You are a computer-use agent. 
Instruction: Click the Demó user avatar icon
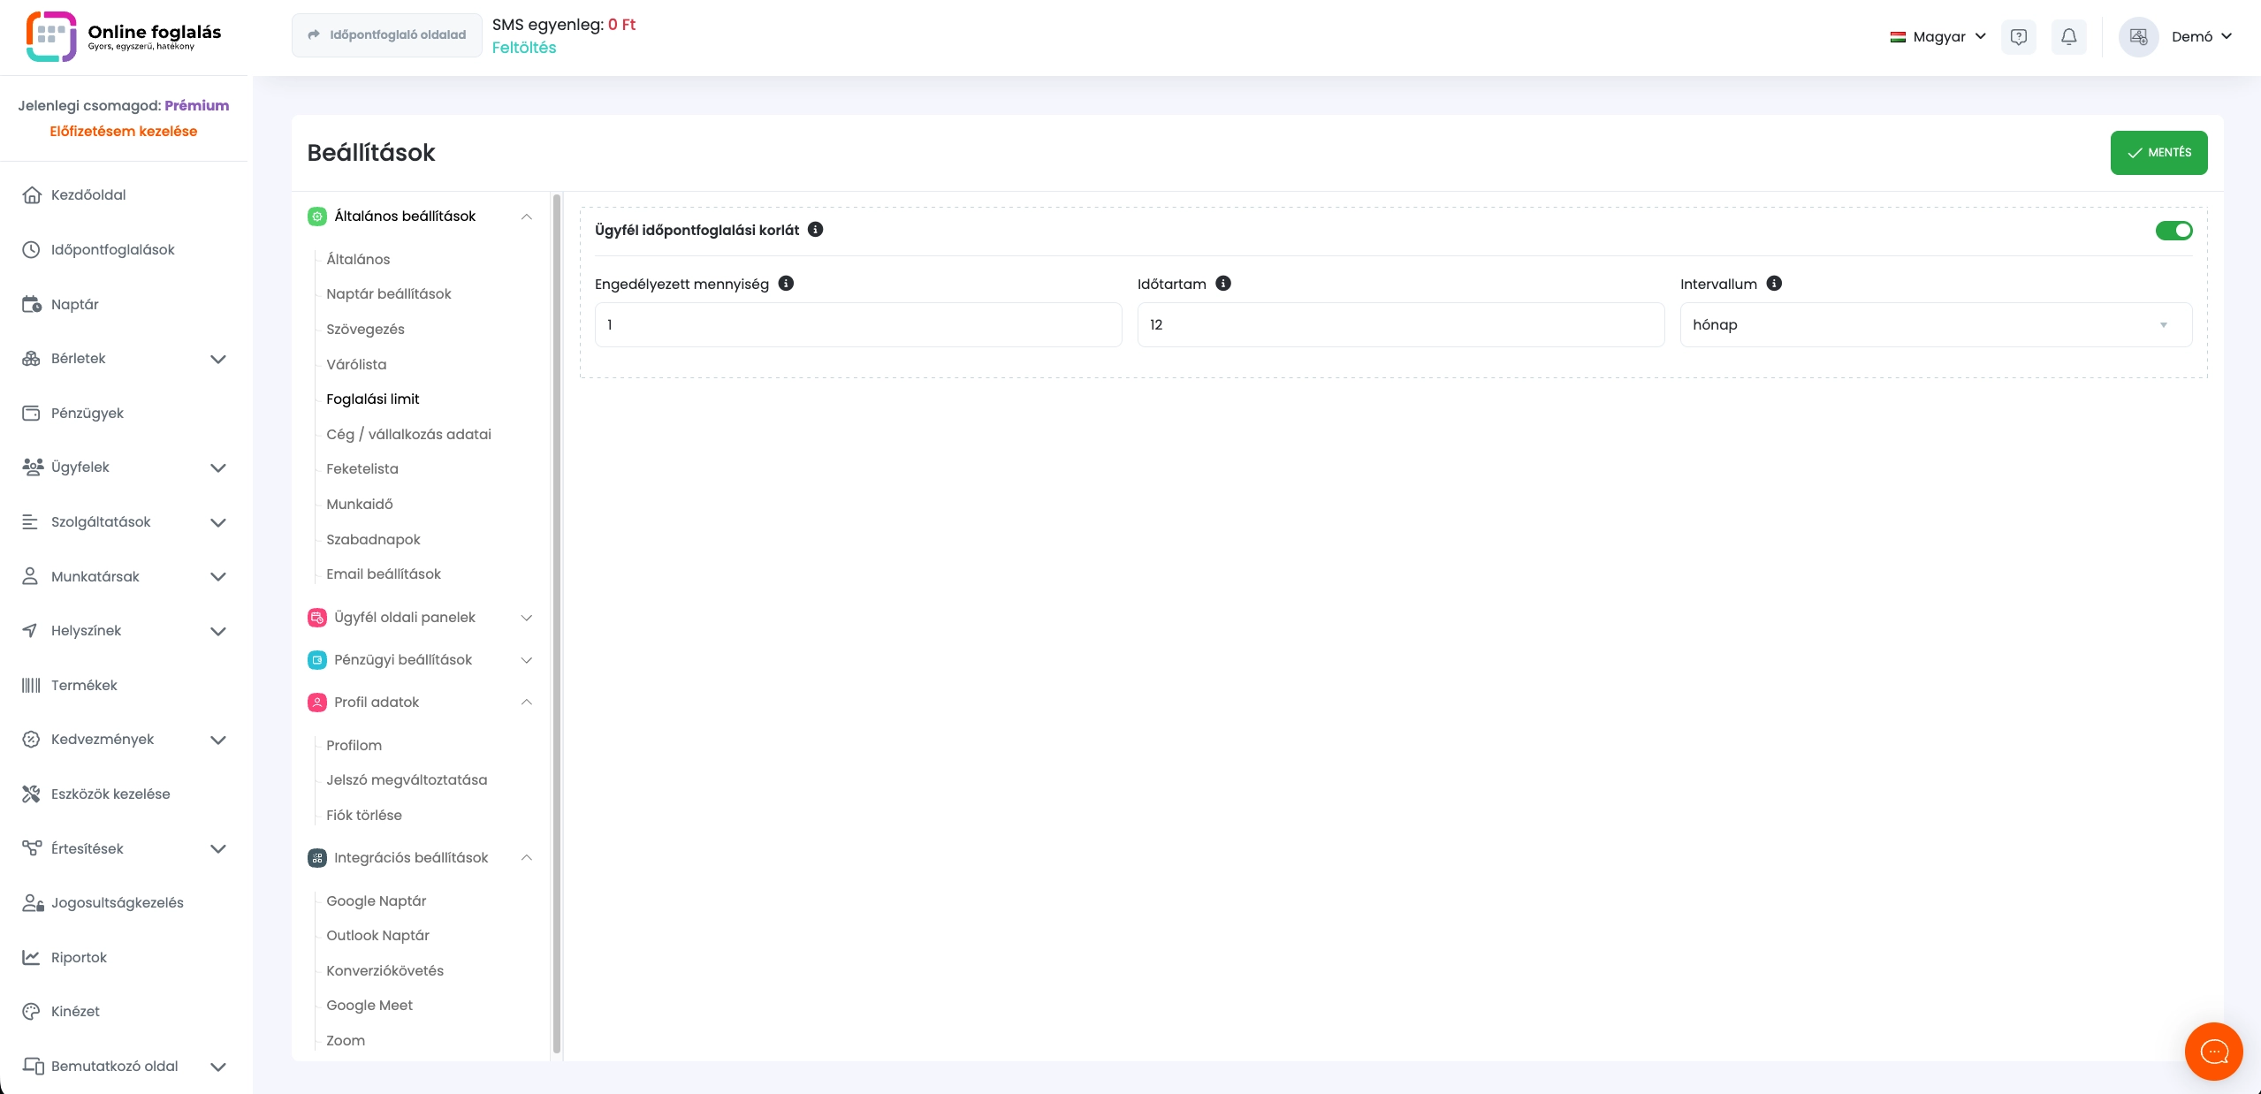[2138, 37]
